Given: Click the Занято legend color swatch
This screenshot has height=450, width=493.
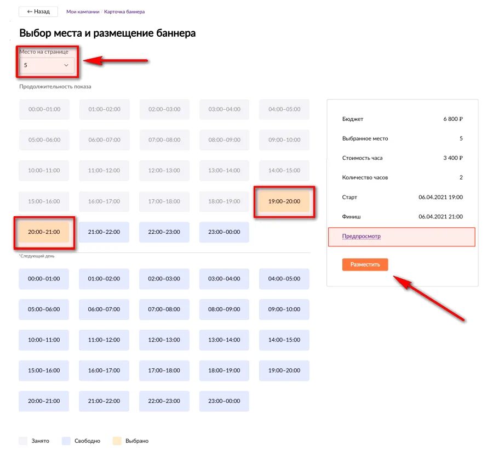Looking at the screenshot, I should (x=23, y=441).
